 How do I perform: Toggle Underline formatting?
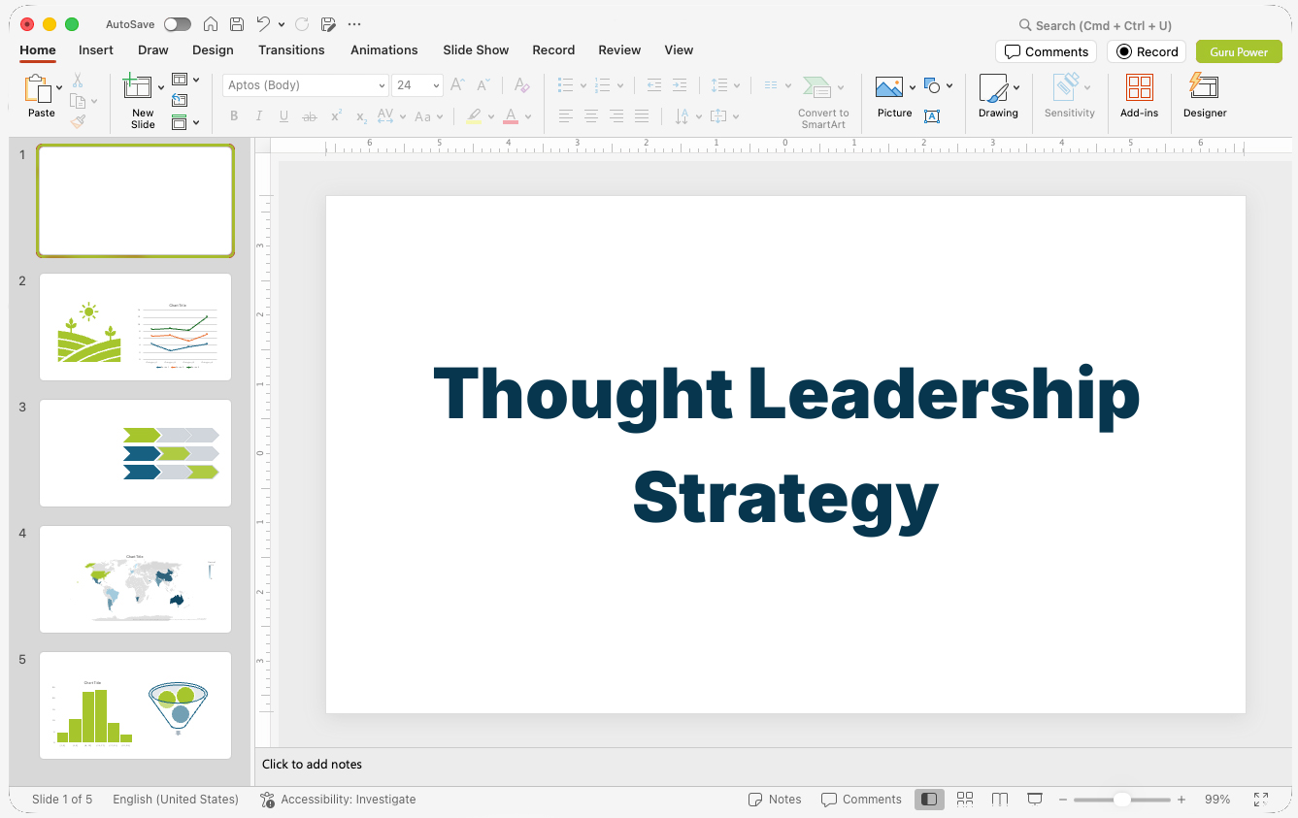point(283,116)
